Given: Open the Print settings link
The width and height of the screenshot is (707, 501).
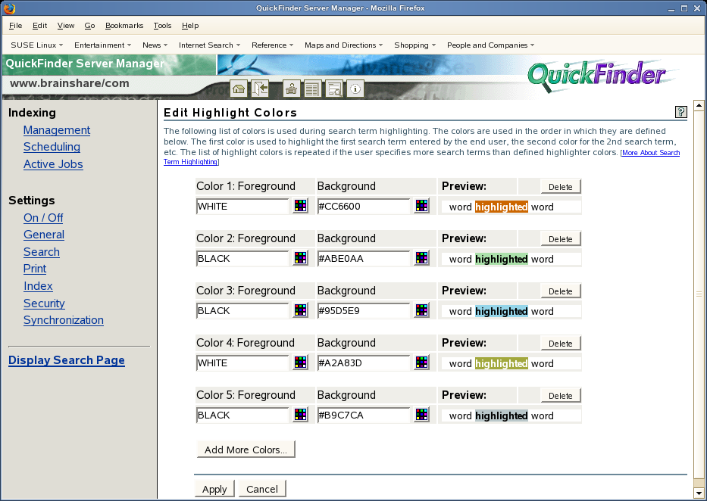Looking at the screenshot, I should [x=35, y=269].
